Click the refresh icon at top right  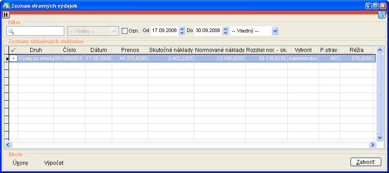382,14
